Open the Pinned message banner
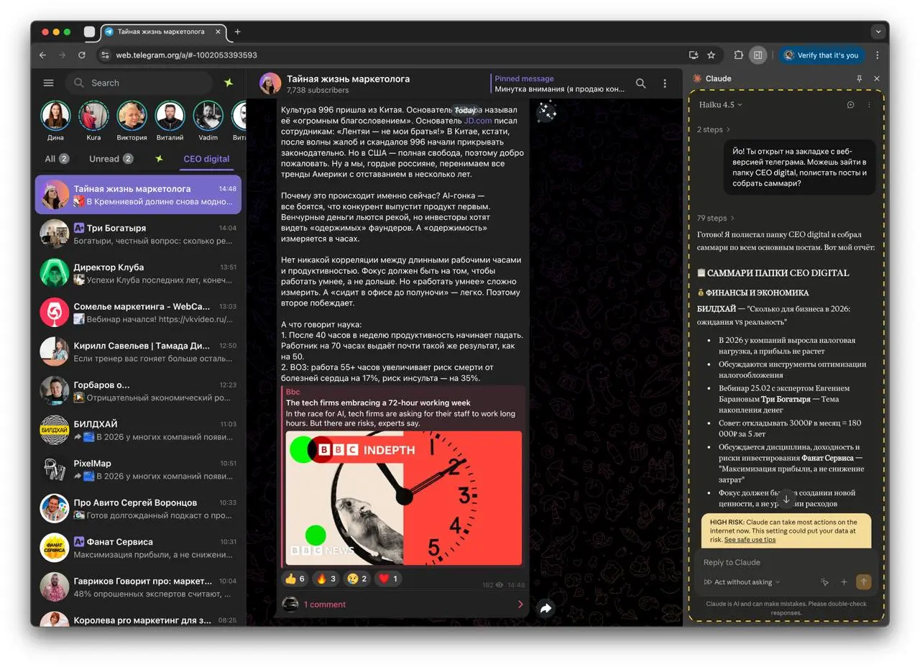Screen dimensions: 920x667 pyautogui.click(x=559, y=83)
